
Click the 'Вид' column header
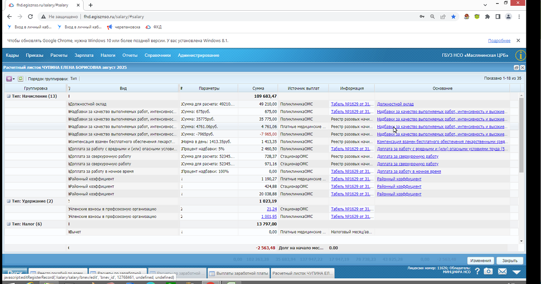pyautogui.click(x=123, y=88)
